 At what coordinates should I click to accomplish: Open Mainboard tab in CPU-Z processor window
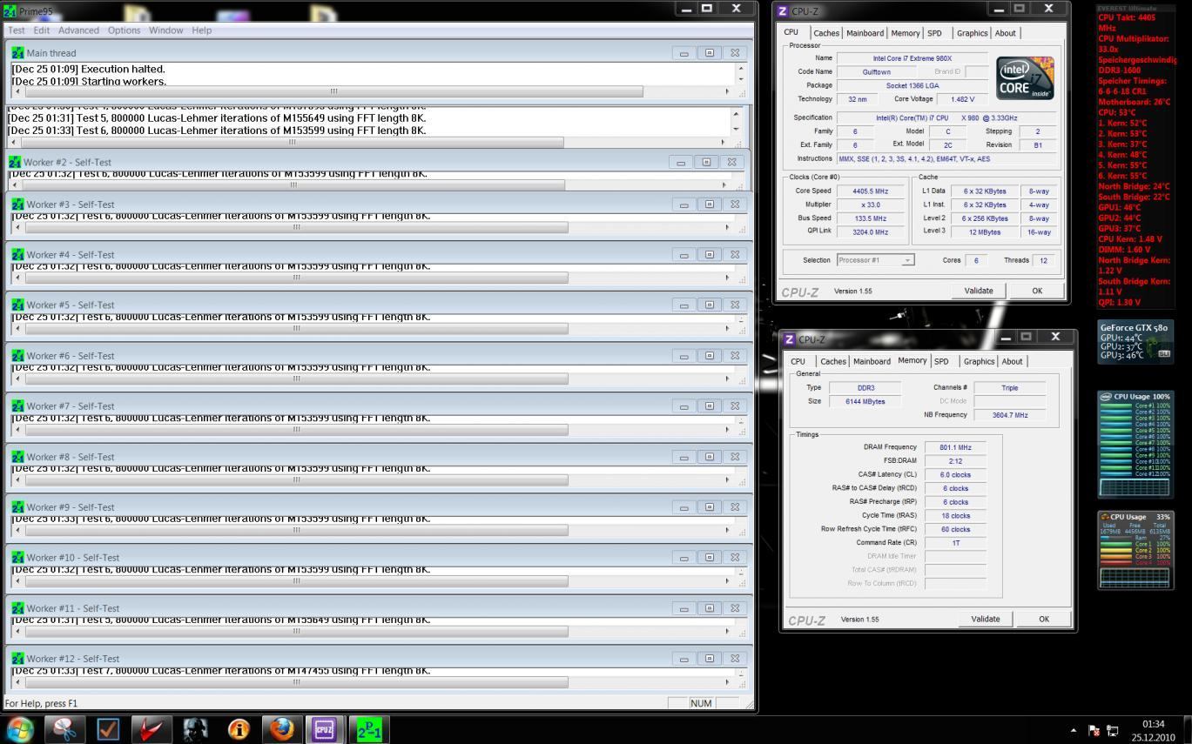pyautogui.click(x=865, y=33)
